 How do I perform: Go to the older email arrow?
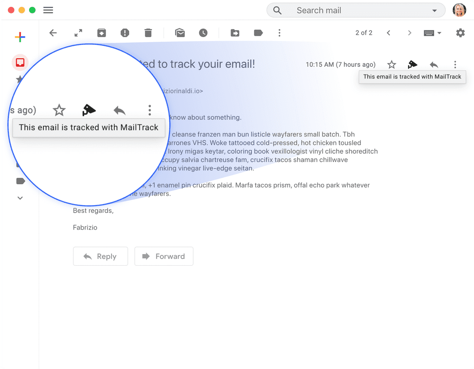pyautogui.click(x=410, y=33)
